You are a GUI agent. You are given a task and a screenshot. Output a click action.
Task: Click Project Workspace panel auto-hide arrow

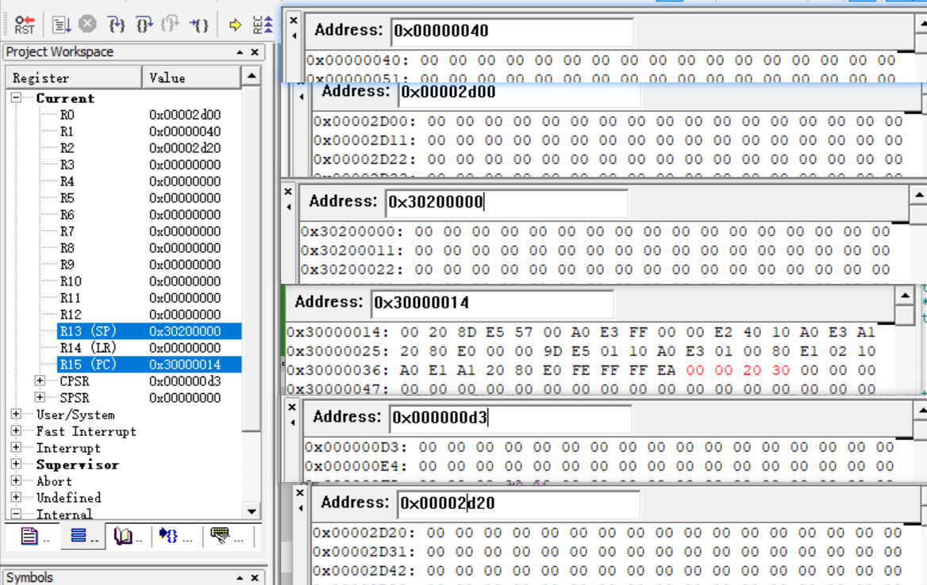coord(240,52)
